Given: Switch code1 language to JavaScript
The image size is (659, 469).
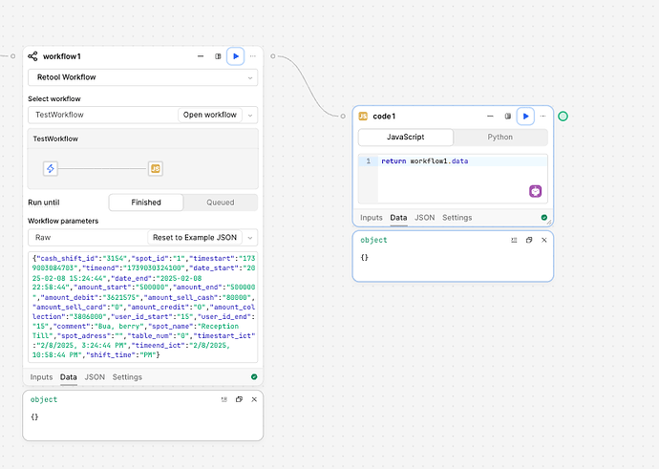Looking at the screenshot, I should click(406, 137).
